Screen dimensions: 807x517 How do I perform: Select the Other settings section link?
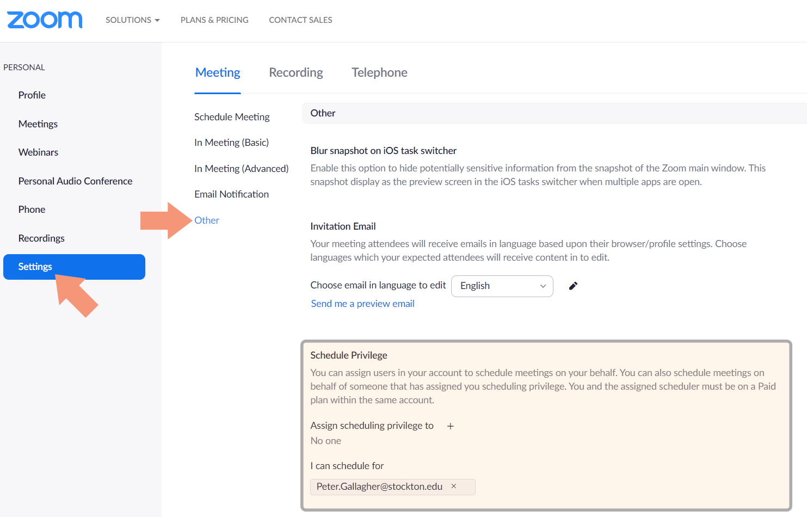coord(207,220)
